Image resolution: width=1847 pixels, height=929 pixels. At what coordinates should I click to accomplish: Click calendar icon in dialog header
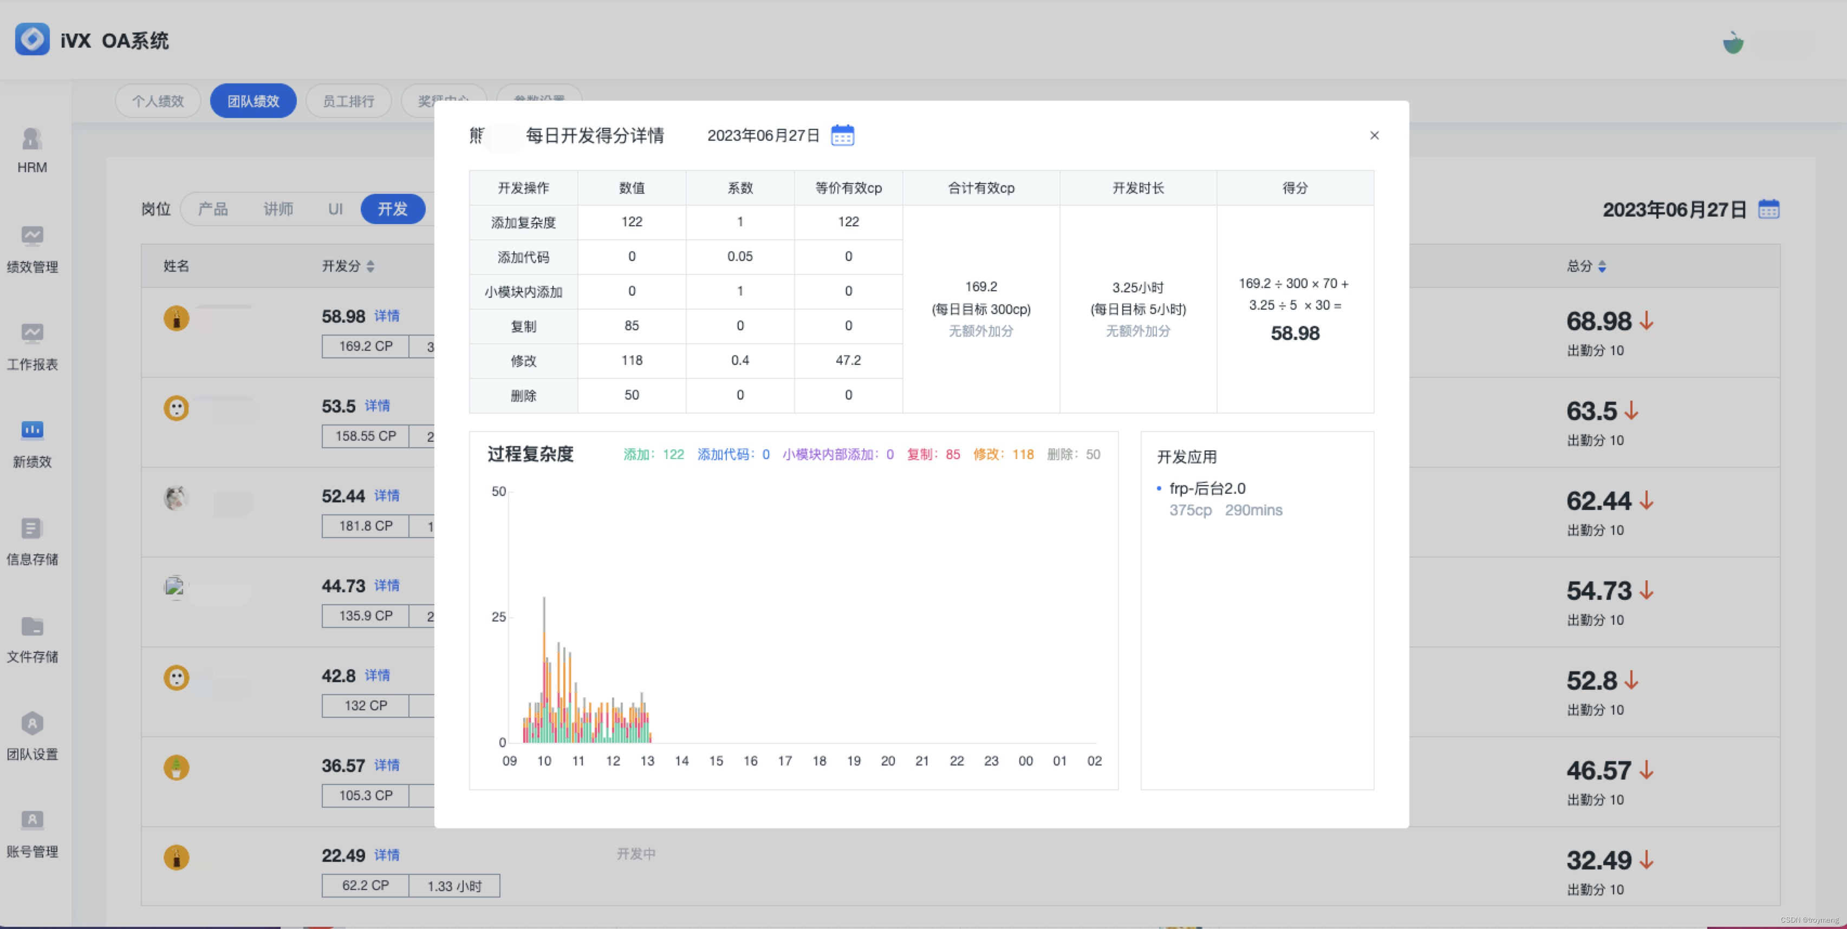point(842,135)
